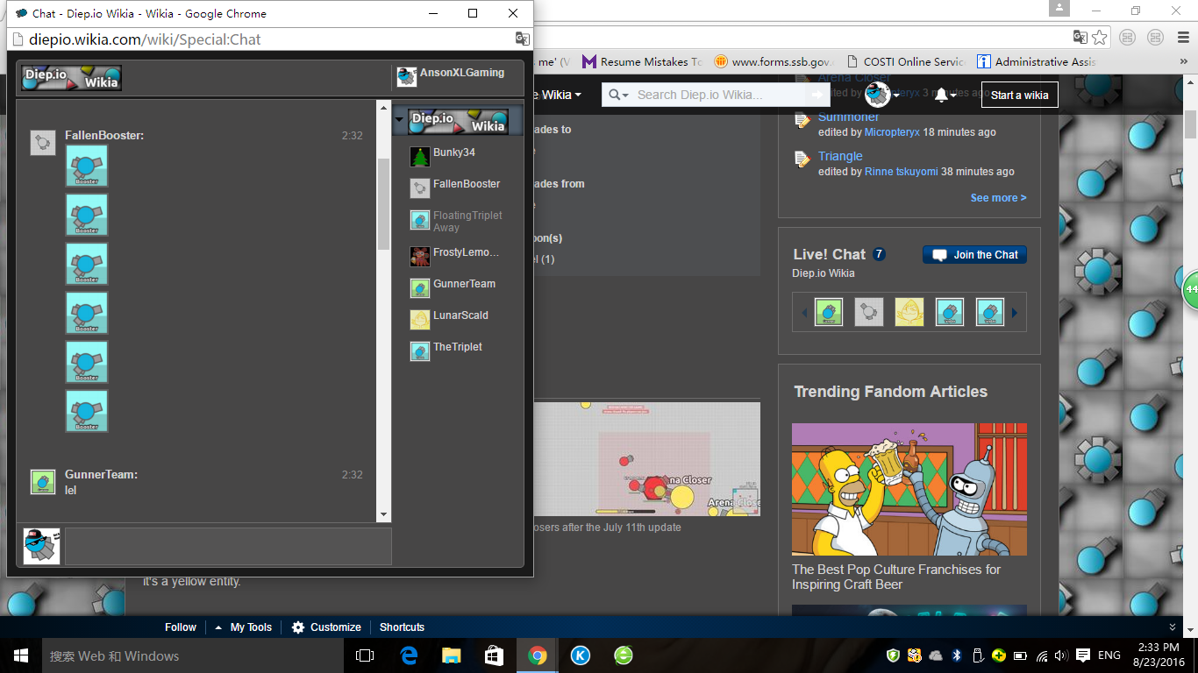Click Shortcuts in the bottom toolbar
1198x673 pixels.
point(402,627)
